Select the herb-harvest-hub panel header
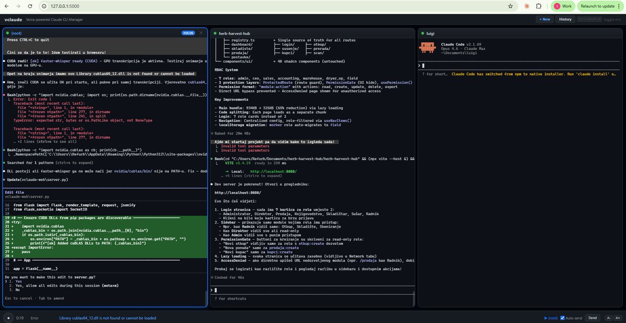 click(x=311, y=33)
